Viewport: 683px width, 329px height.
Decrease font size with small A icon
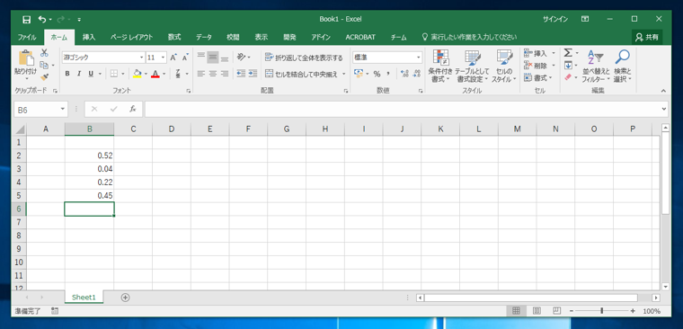(x=185, y=58)
